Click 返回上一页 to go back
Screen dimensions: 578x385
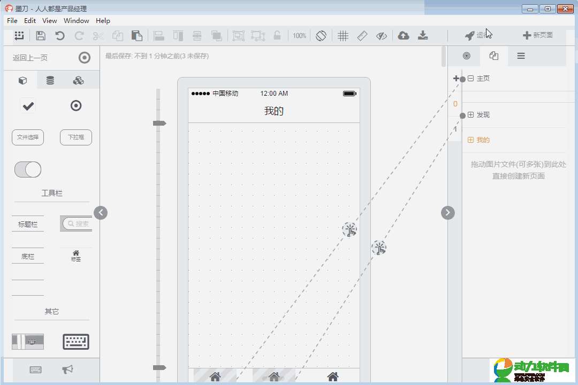coord(30,58)
